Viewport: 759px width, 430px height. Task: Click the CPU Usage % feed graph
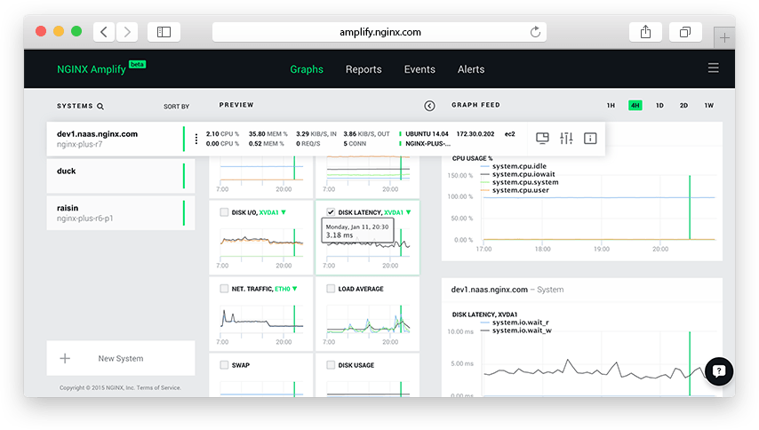(x=599, y=208)
